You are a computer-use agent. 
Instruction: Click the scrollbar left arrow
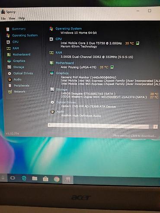50,125
